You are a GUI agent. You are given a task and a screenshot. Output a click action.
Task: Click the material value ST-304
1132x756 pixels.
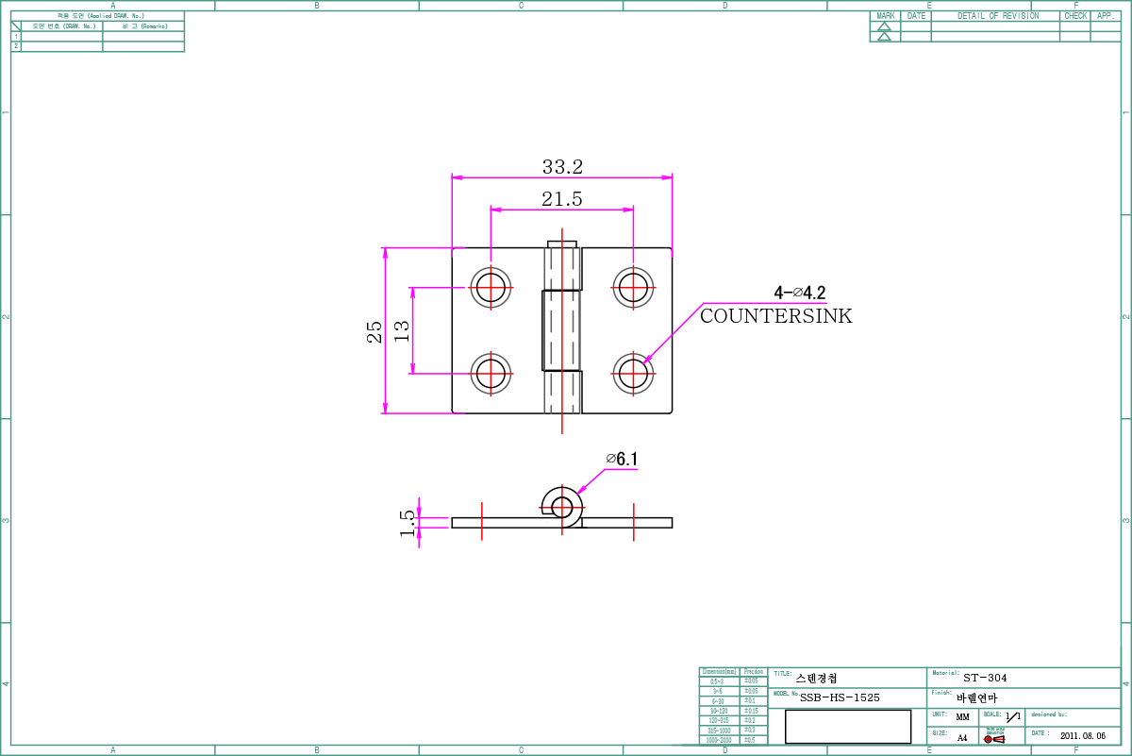985,678
